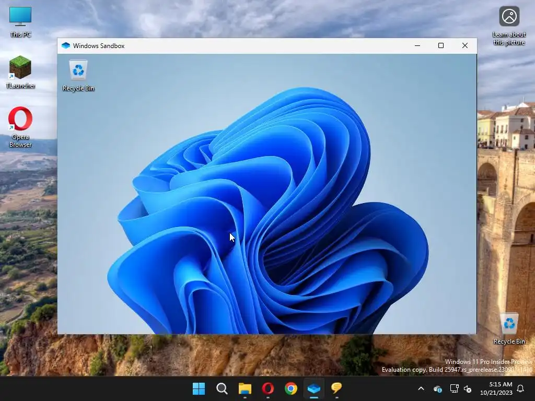535x401 pixels.
Task: Click the Windows Sandbox title text
Action: click(x=99, y=46)
